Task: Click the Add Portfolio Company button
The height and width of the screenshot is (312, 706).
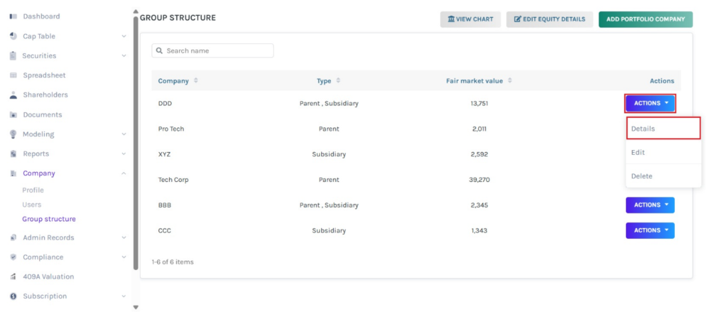Action: tap(645, 19)
